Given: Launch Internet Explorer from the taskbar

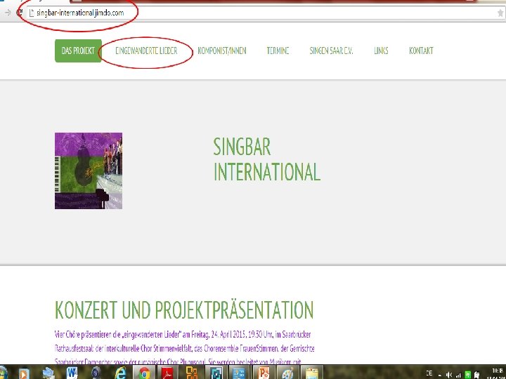Looking at the screenshot, I should tap(120, 373).
